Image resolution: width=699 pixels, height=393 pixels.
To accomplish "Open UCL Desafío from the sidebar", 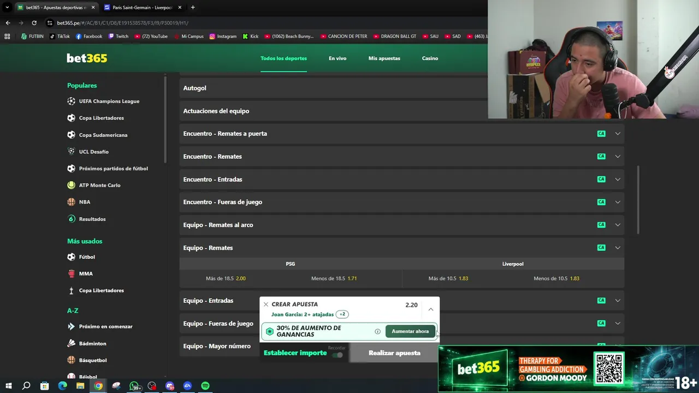I will tap(88, 152).
